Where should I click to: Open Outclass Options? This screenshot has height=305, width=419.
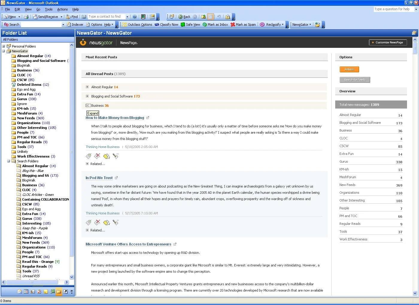pos(137,25)
